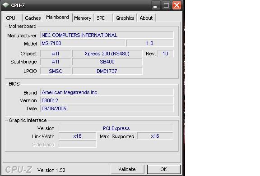The width and height of the screenshot is (260, 176).
Task: Click the OK button
Action: click(164, 169)
